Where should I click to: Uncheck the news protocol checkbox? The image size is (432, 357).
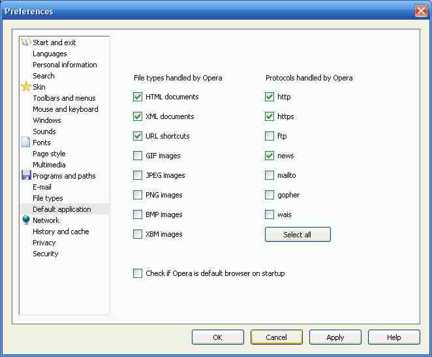(x=269, y=156)
